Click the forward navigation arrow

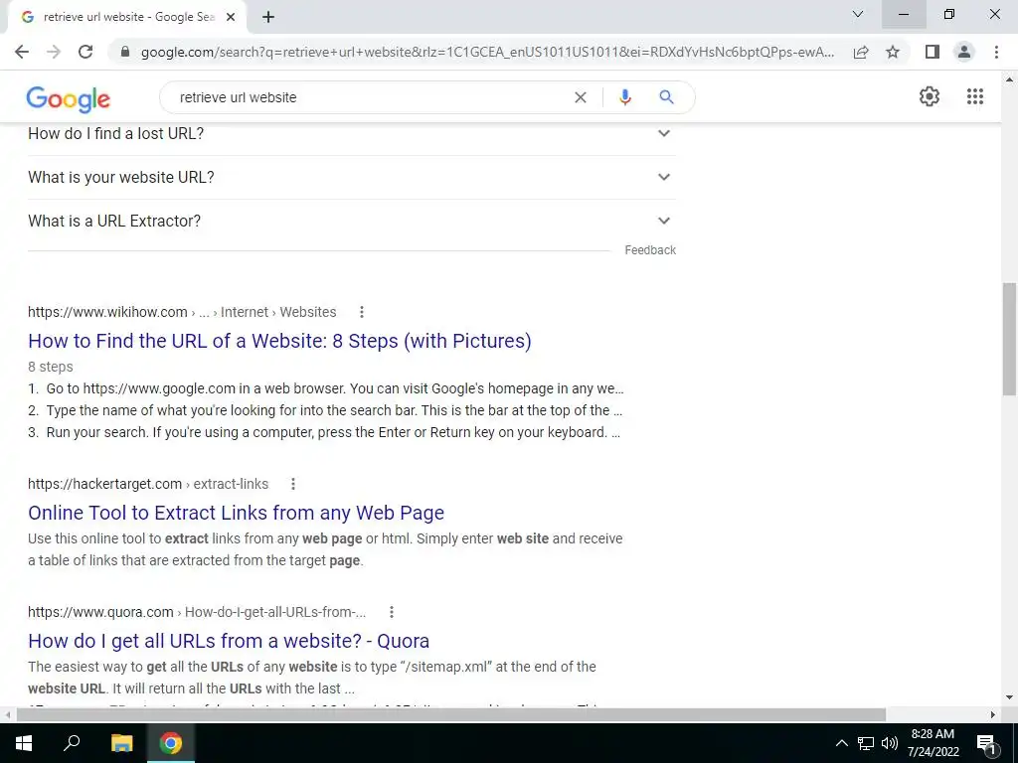point(54,52)
